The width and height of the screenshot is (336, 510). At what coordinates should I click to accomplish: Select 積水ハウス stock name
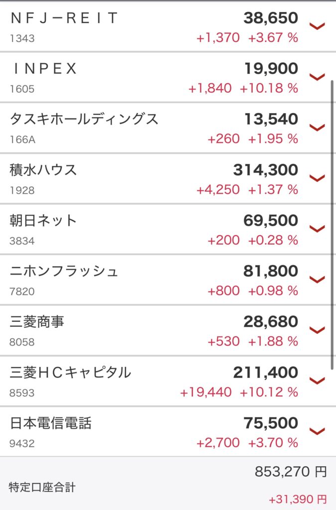point(43,170)
